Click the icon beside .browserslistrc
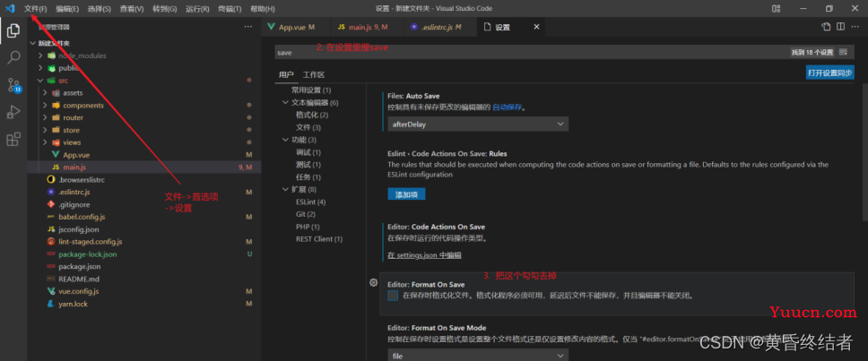This screenshot has height=361, width=868. (x=51, y=180)
